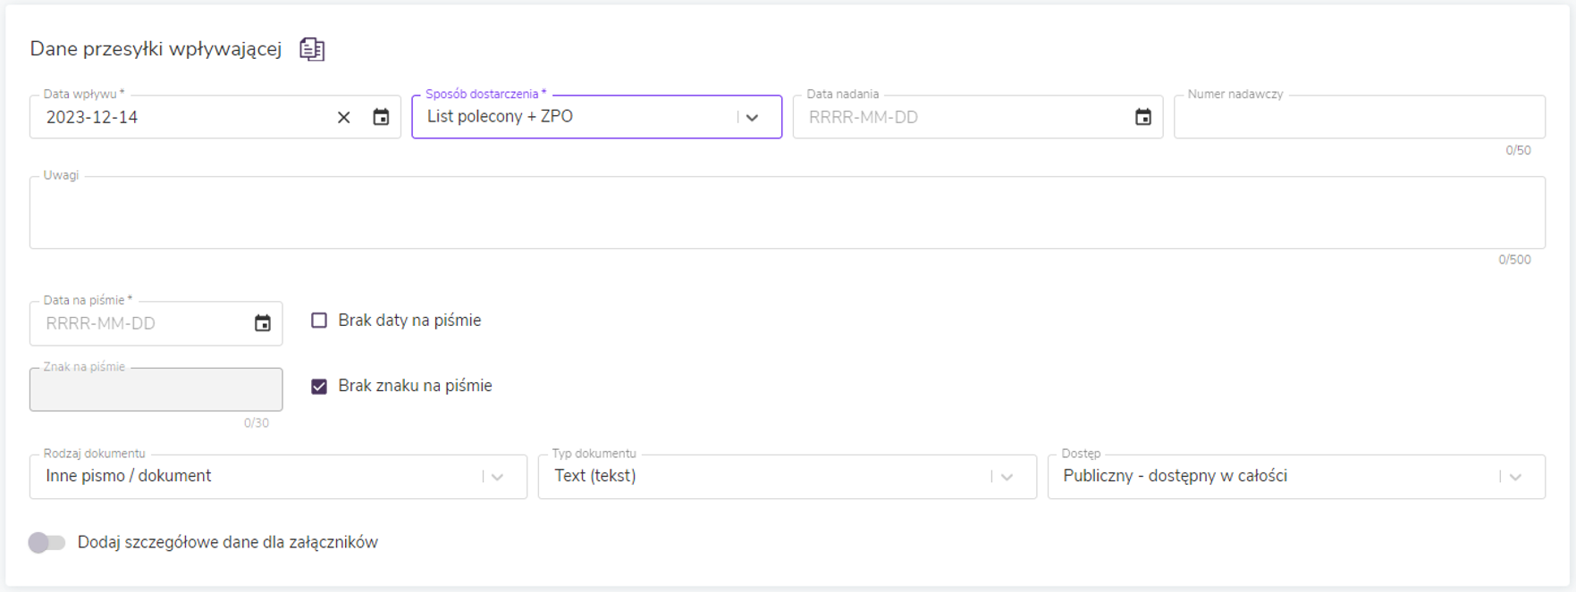This screenshot has width=1576, height=592.
Task: Click the Brak daty na piśmie label
Action: click(x=409, y=321)
